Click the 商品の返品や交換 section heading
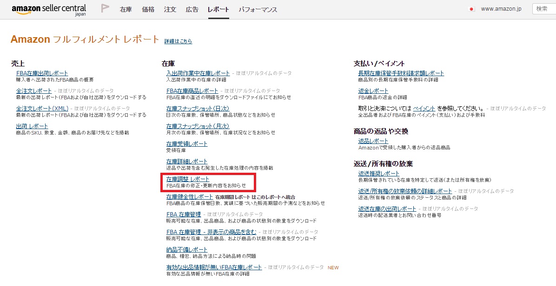The image size is (556, 286). (381, 131)
